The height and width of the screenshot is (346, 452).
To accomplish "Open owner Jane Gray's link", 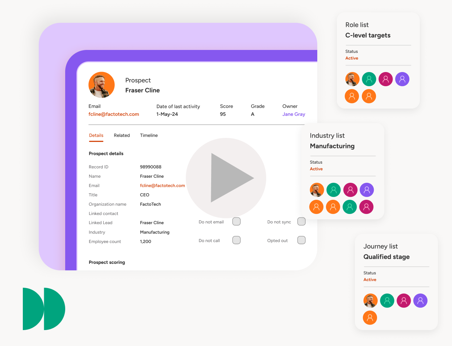I will [294, 114].
